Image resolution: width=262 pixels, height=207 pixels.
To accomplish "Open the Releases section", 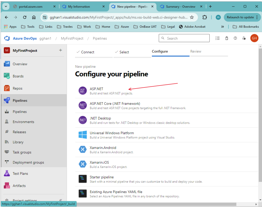I will [19, 132].
